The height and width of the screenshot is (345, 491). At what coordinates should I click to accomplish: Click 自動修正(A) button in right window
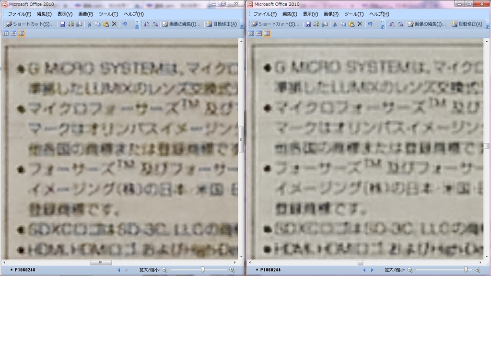[467, 24]
